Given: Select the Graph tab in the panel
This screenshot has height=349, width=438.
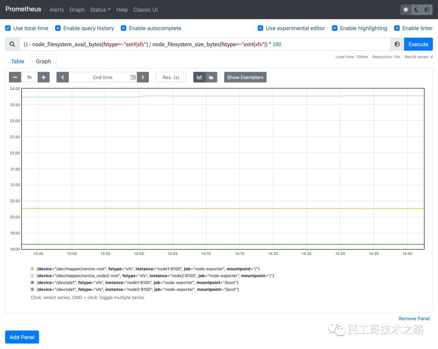Looking at the screenshot, I should click(43, 62).
